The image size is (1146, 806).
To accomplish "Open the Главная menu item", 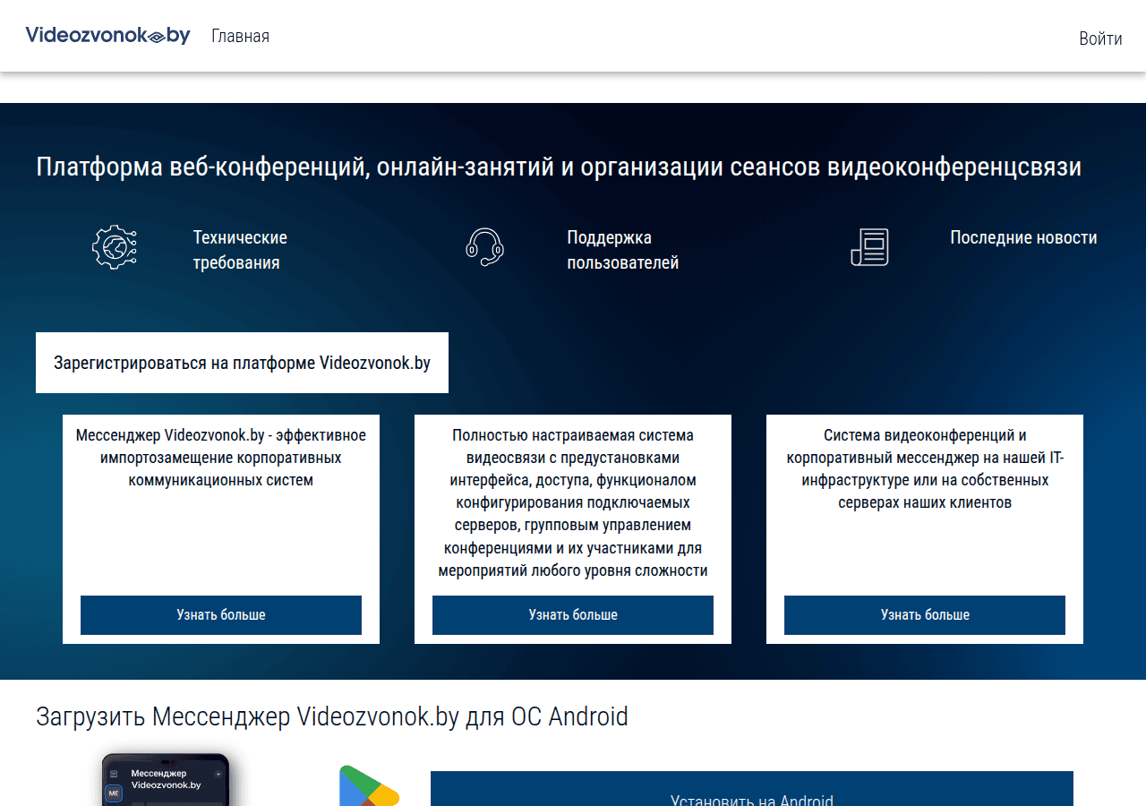I will [240, 36].
